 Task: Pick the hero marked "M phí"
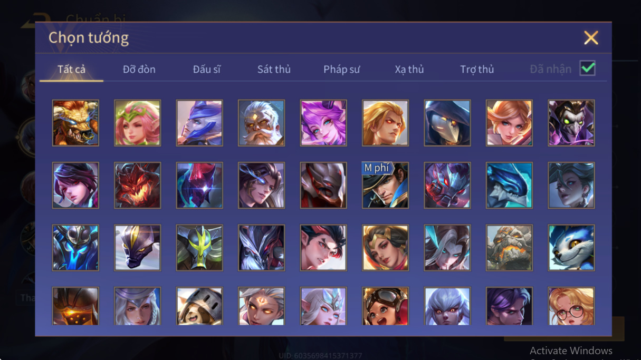pyautogui.click(x=385, y=185)
